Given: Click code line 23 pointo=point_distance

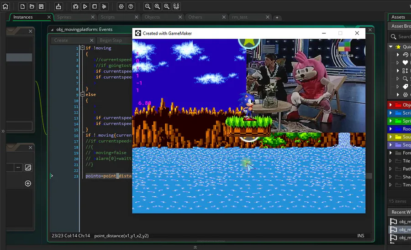Looking at the screenshot, I should pos(109,176).
